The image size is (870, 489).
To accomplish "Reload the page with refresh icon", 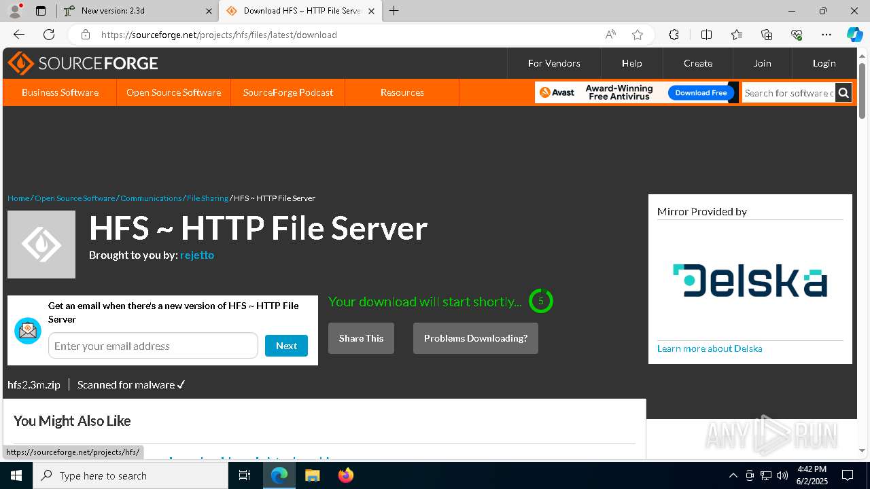I will tap(49, 35).
